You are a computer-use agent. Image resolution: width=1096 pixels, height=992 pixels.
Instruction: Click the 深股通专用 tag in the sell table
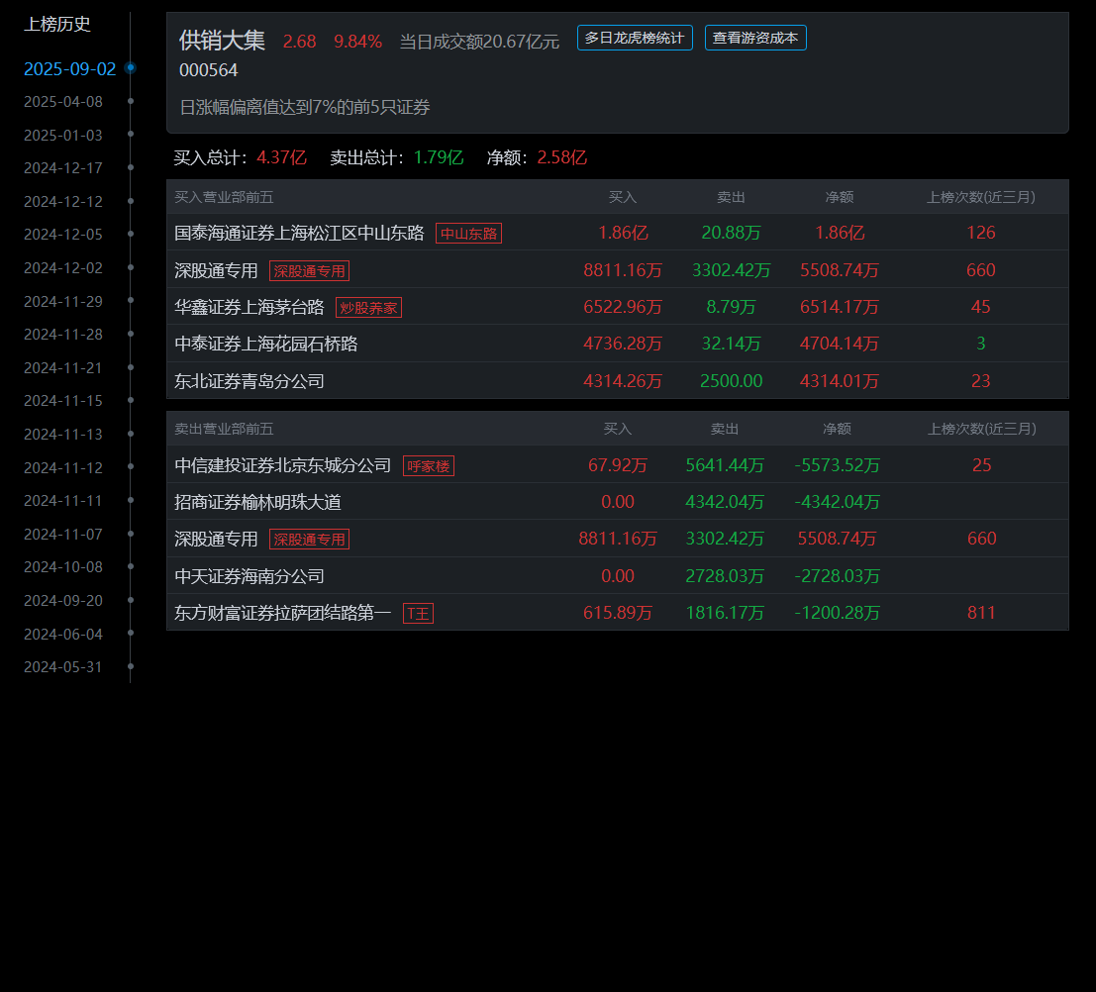[x=309, y=539]
